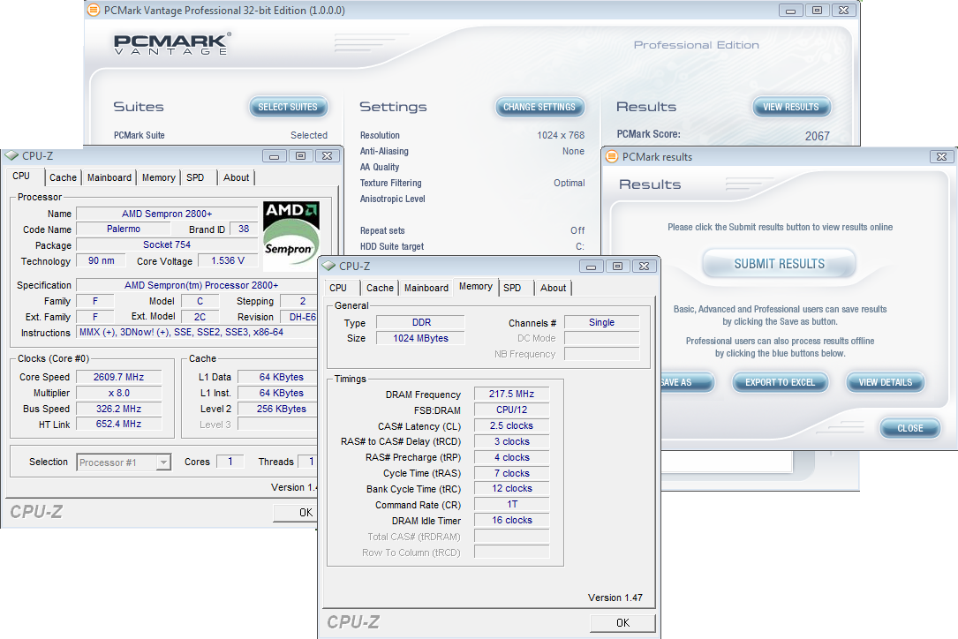The image size is (958, 639).
Task: Click the Instructions field listing MMX, SSE
Action: click(x=197, y=332)
